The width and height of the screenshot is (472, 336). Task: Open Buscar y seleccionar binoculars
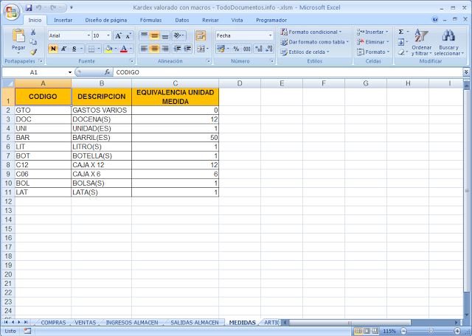448,42
